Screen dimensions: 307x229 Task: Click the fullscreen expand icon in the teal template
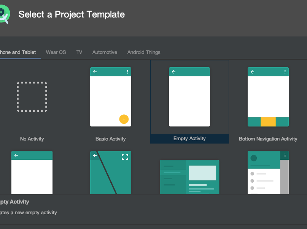click(125, 157)
